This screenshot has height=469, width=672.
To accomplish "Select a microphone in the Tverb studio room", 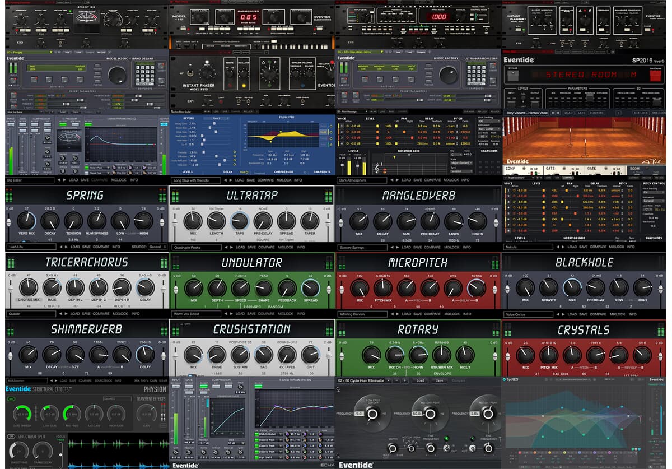I will coord(586,141).
